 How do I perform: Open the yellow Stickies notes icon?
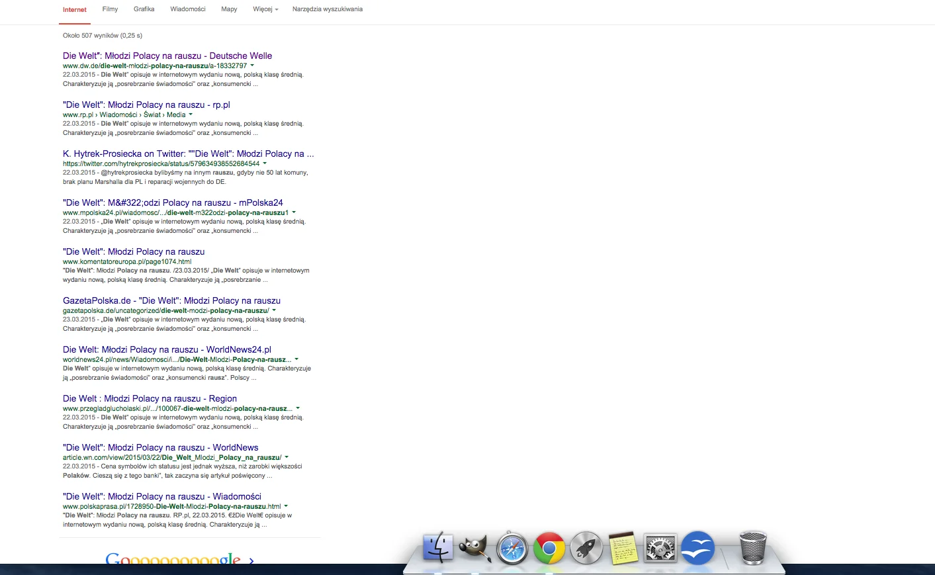623,548
